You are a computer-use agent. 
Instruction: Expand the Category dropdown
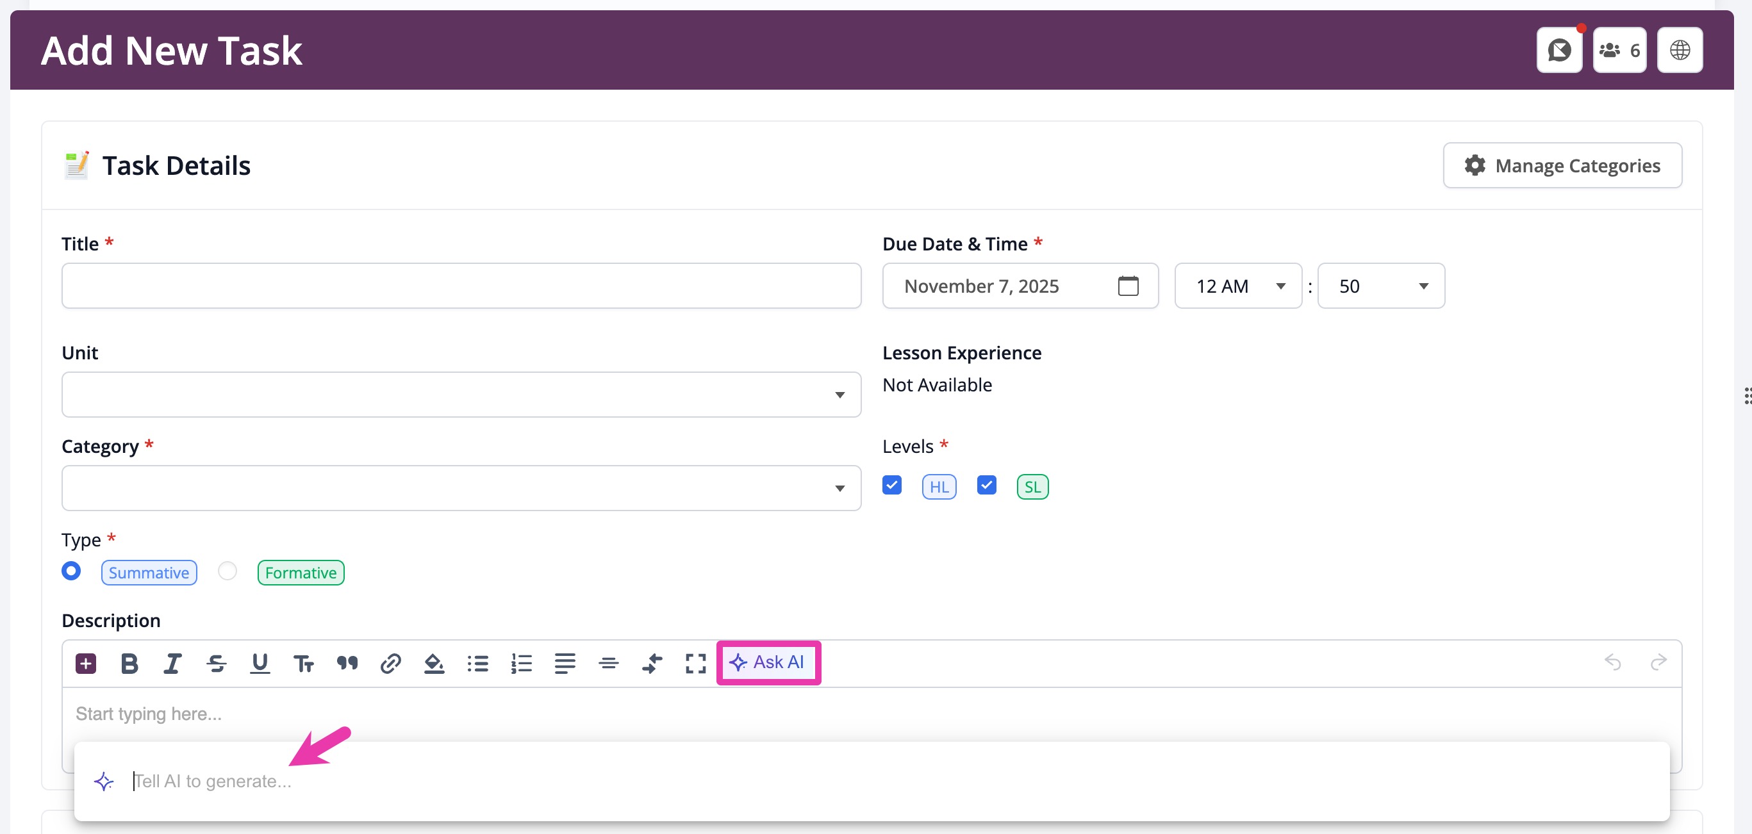461,488
